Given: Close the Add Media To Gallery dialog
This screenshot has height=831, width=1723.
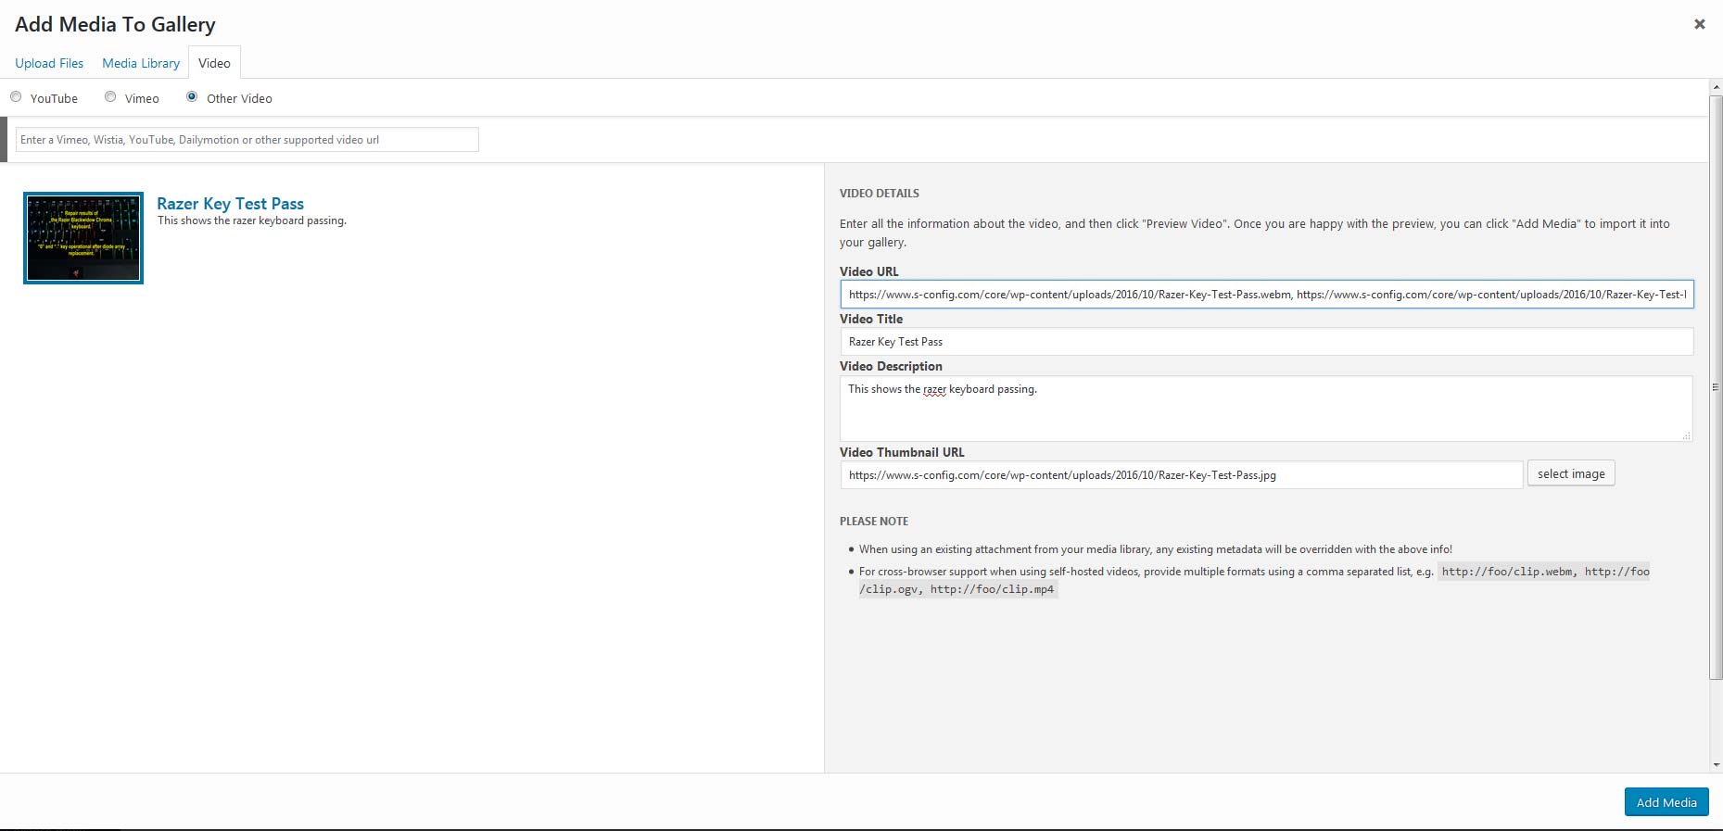Looking at the screenshot, I should pos(1699,24).
